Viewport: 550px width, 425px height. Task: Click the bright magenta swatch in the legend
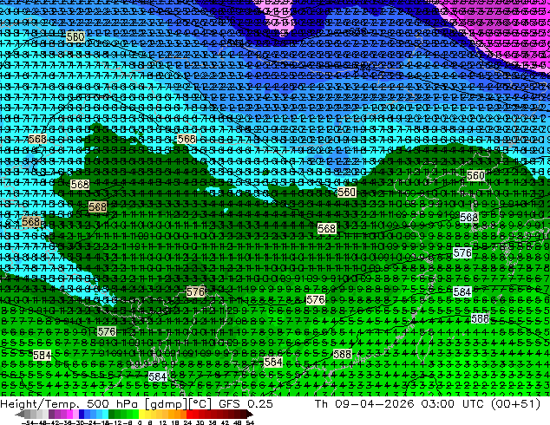tap(69, 415)
